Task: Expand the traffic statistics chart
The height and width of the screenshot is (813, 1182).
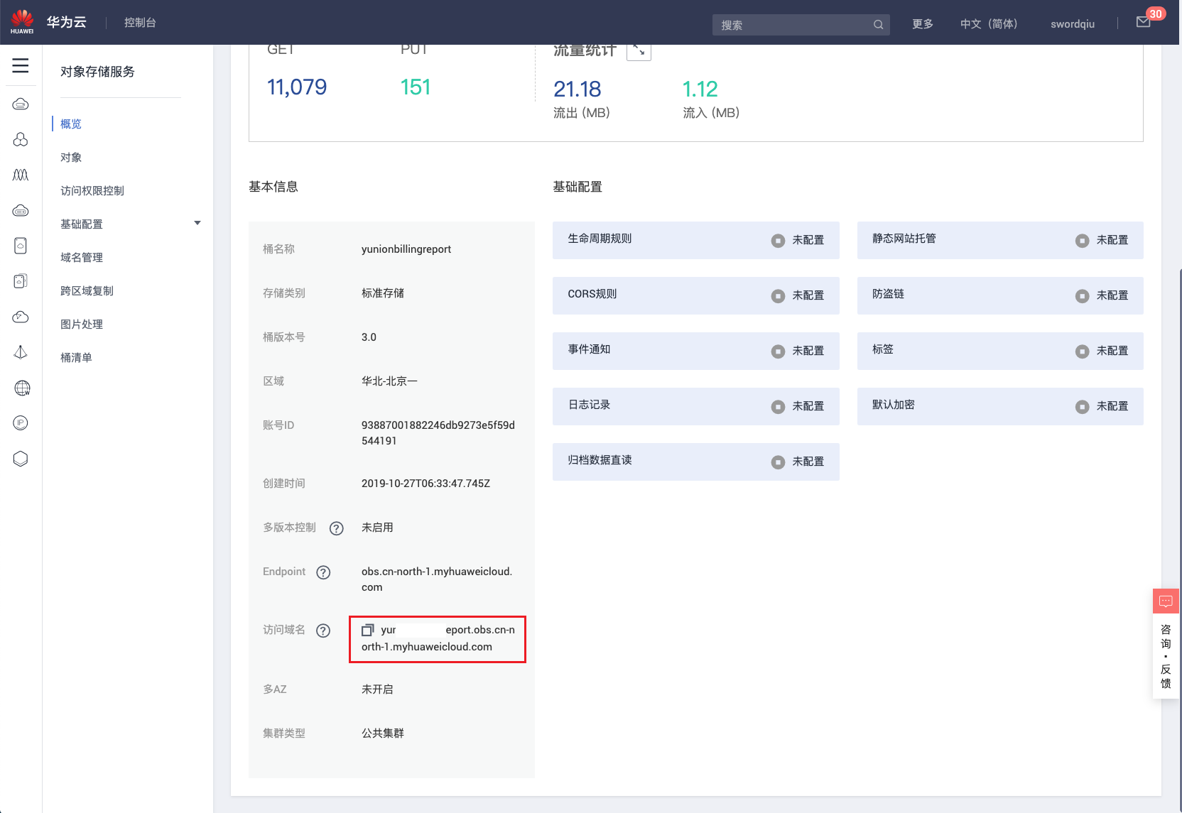Action: (639, 50)
